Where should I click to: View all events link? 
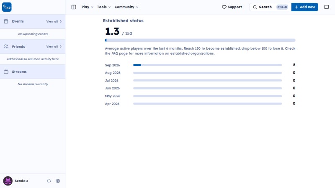coord(54,22)
